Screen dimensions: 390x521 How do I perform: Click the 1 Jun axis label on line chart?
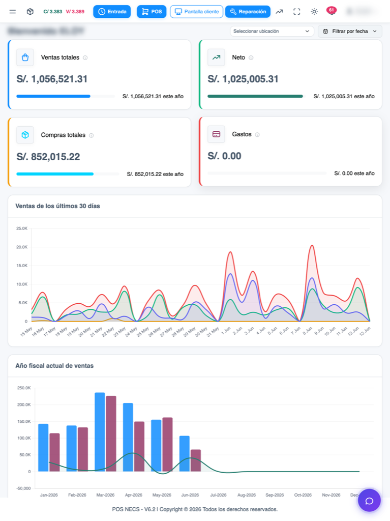[x=226, y=331]
